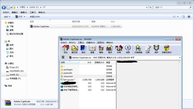This screenshot has height=109, width=194.
Task: Expand the view options dropdown arrow
Action: 178,17
